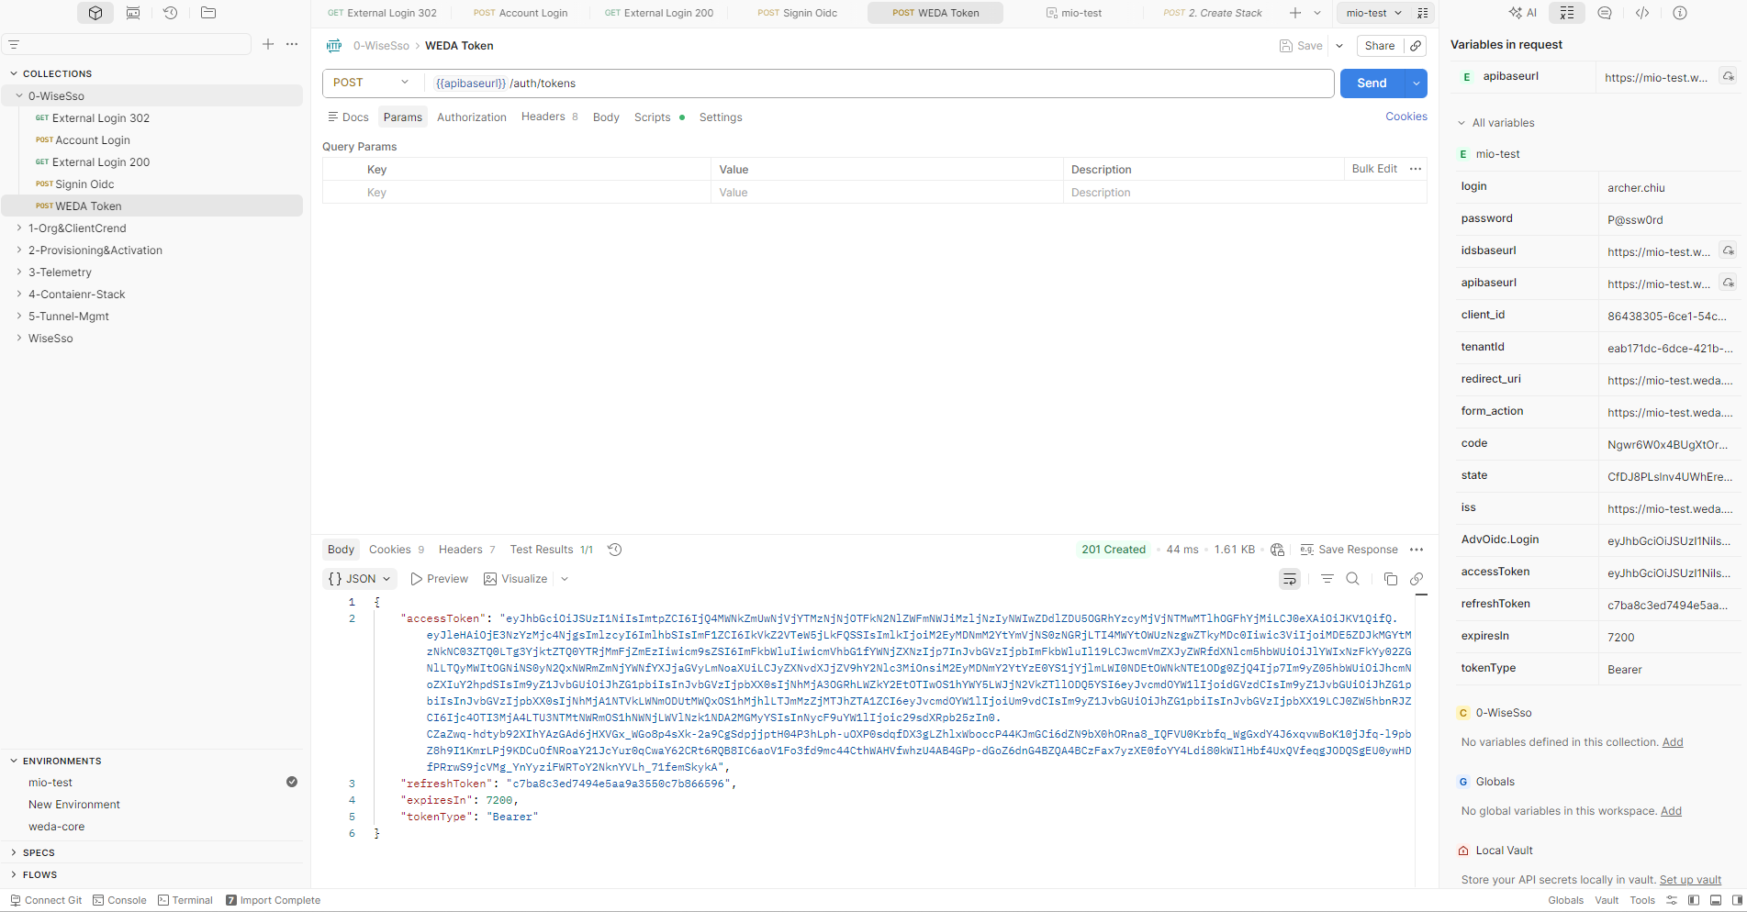The height and width of the screenshot is (912, 1747).
Task: Open query params more options ellipsis
Action: tap(1416, 169)
